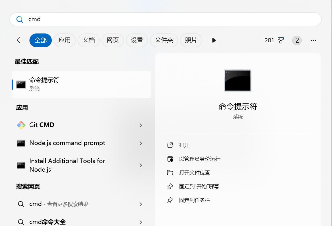Open the three-dot more options menu
Image resolution: width=332 pixels, height=226 pixels.
click(313, 40)
